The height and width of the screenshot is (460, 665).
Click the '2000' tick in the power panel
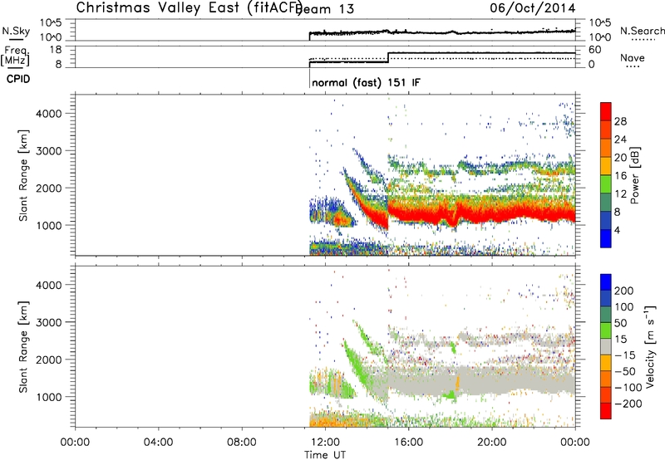click(49, 188)
